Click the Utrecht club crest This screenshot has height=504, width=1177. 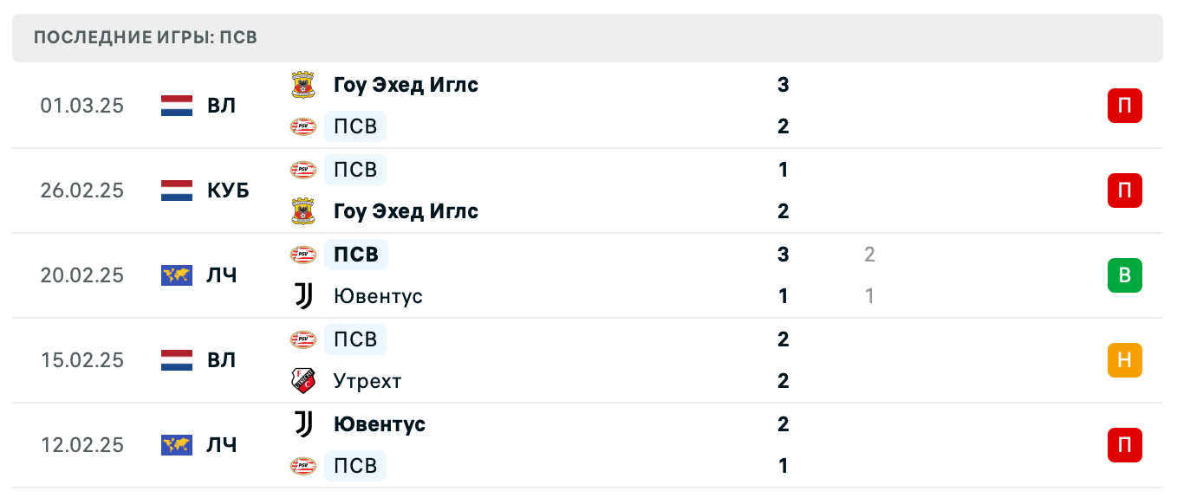click(302, 381)
